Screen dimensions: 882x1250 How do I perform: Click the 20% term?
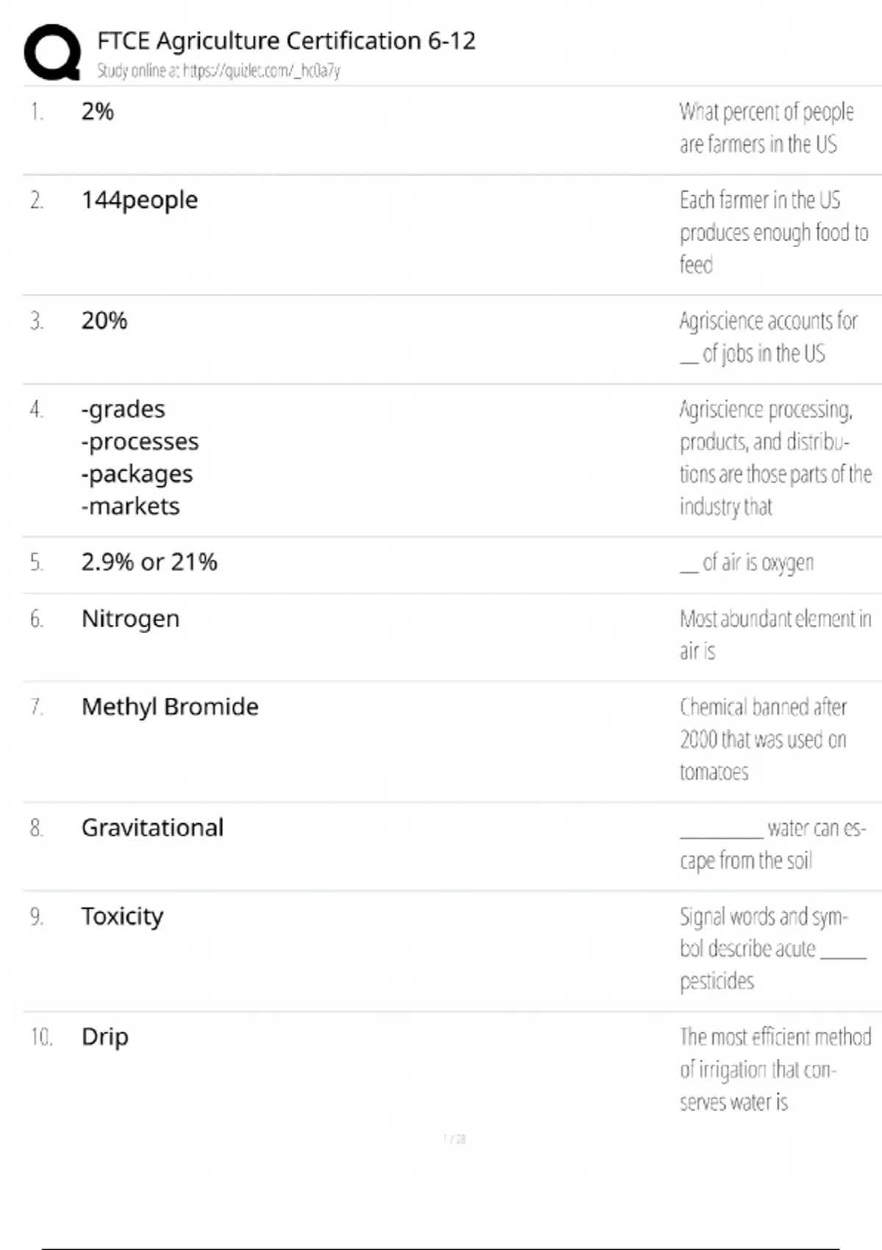click(104, 321)
